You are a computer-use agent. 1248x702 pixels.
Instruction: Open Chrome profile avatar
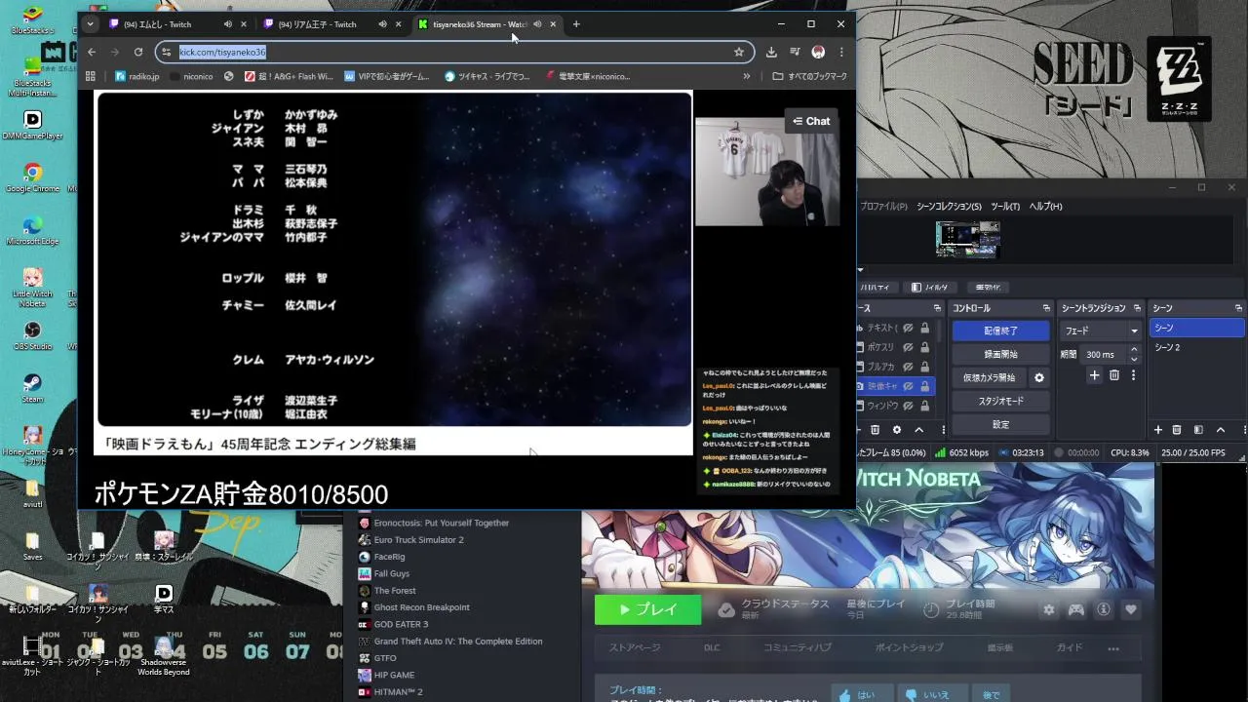818,52
